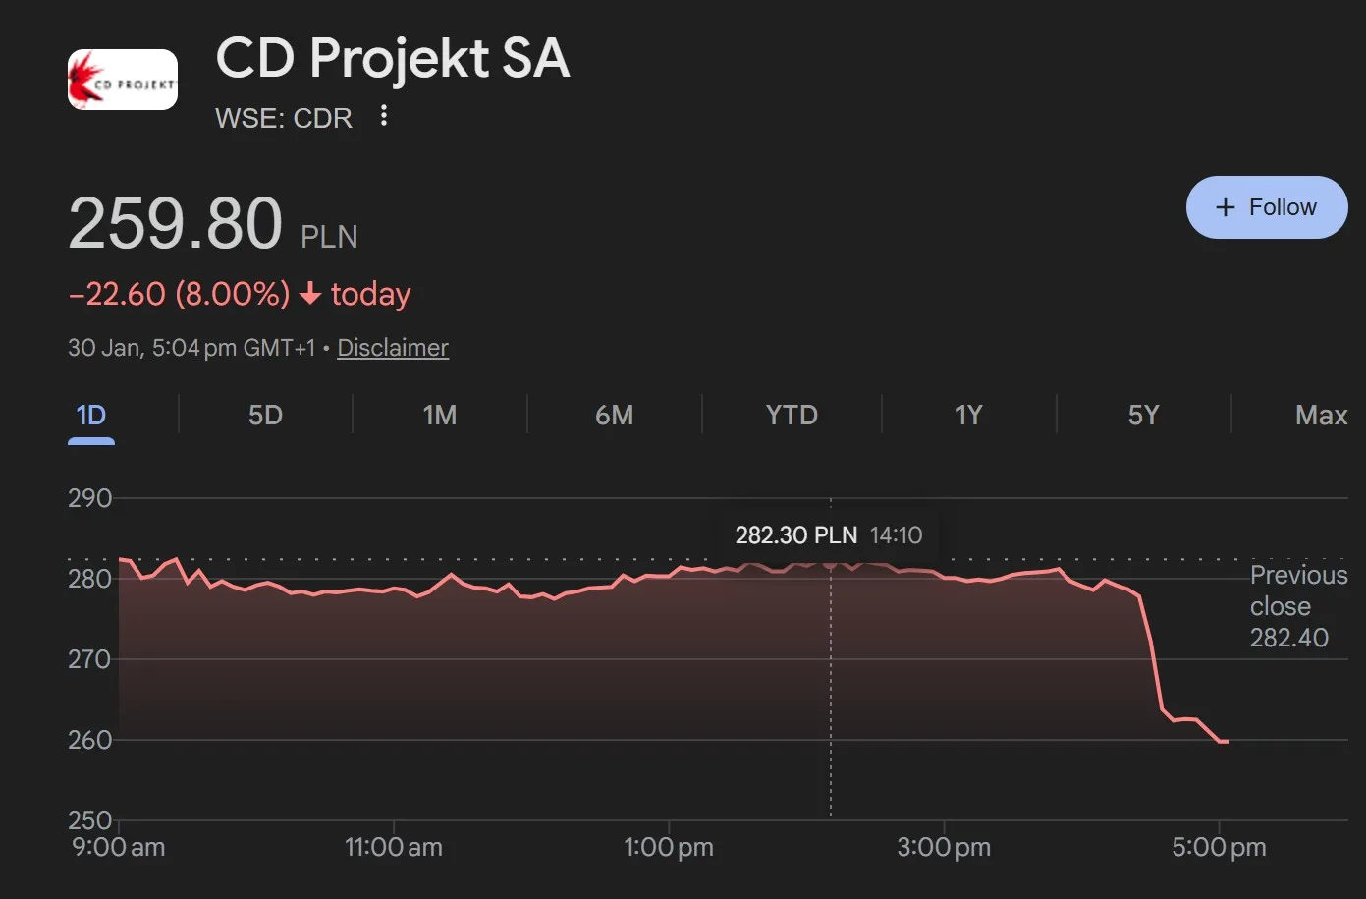
Task: Switch to the YTD chart range
Action: 791,415
